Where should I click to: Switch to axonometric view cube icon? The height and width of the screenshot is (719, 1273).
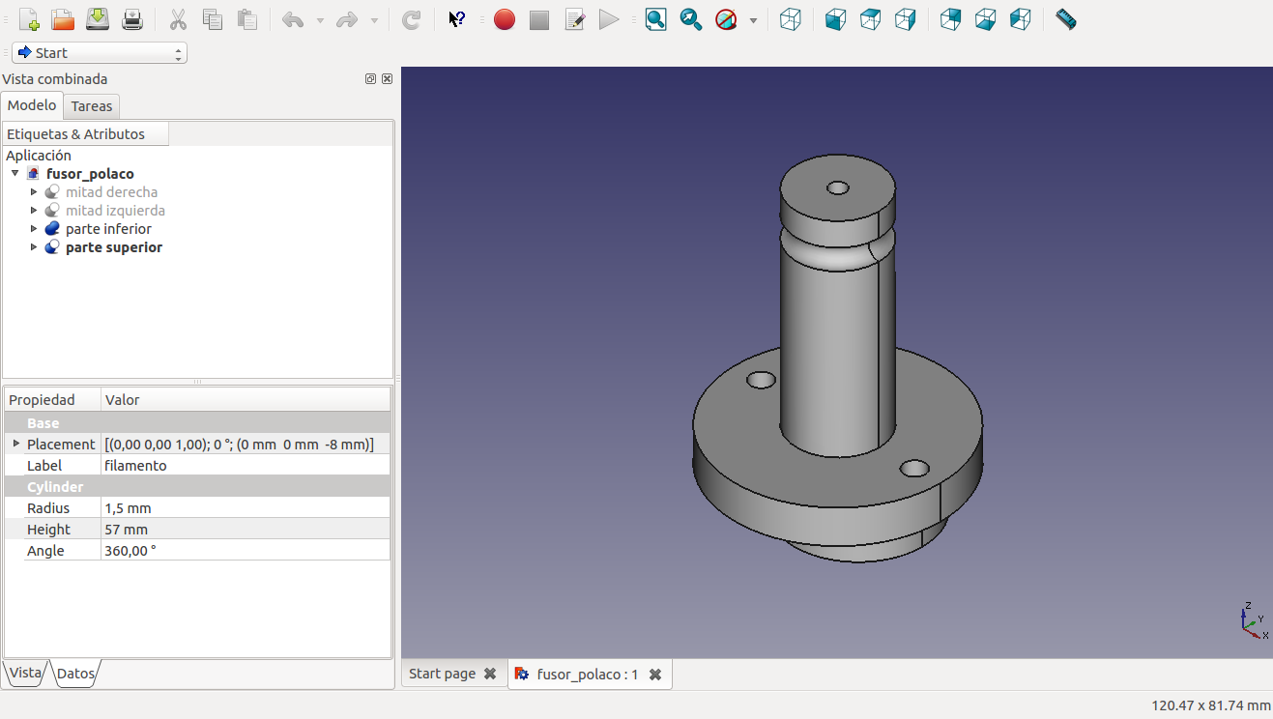pos(791,19)
